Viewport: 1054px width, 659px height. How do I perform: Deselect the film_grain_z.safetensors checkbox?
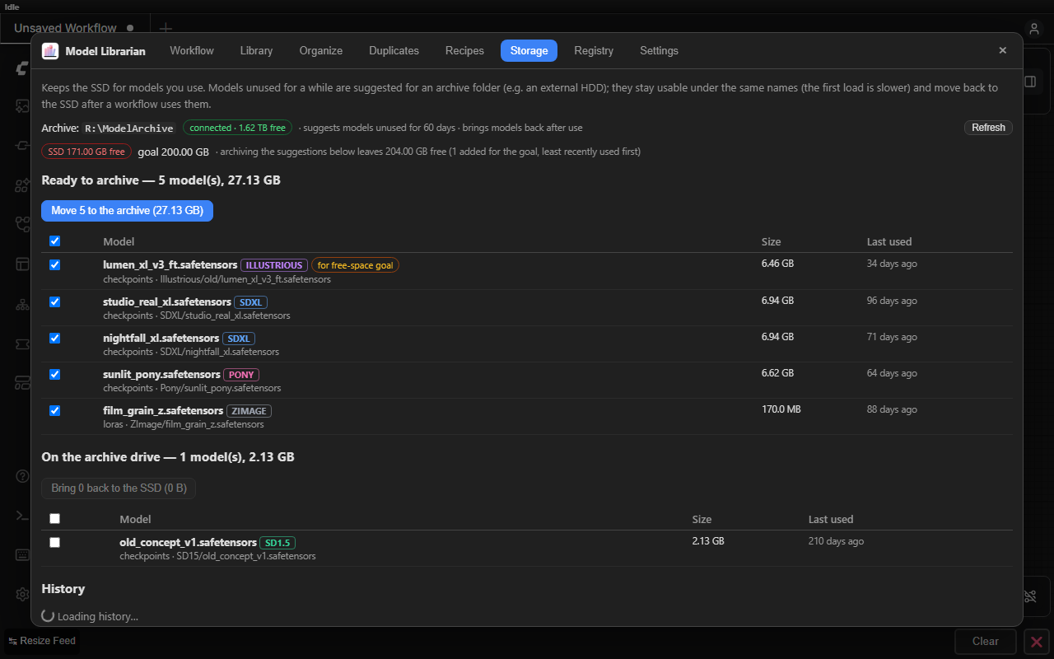pyautogui.click(x=55, y=410)
